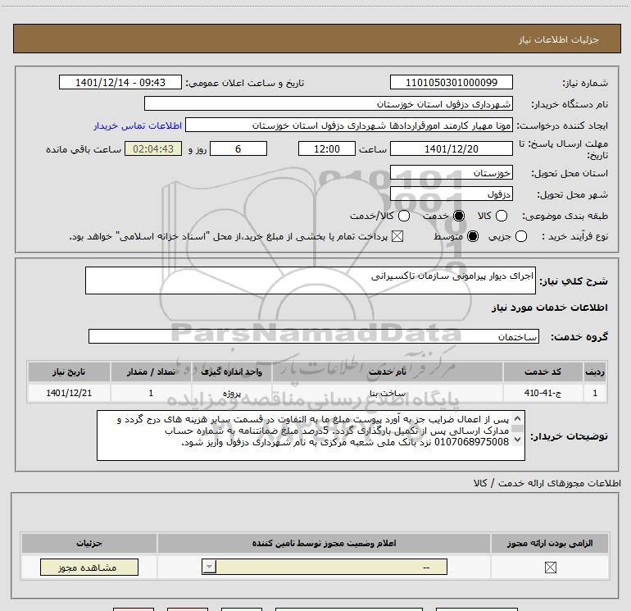Viewport: 631px width, 611px height.
Task: Click need date cell 1401/12/21
Action: (x=69, y=393)
